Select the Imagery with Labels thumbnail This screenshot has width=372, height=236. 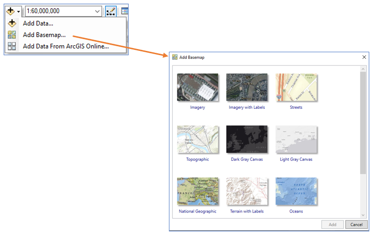pyautogui.click(x=247, y=87)
